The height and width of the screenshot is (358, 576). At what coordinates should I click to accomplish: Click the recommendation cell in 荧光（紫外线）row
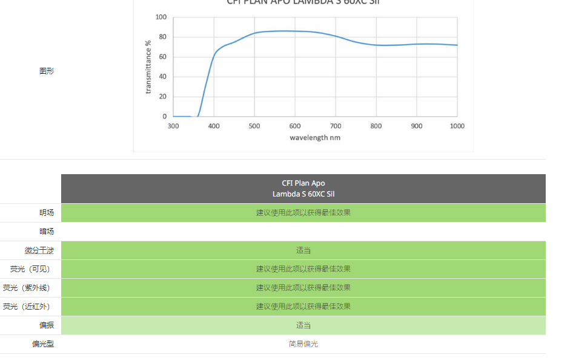[x=303, y=288]
